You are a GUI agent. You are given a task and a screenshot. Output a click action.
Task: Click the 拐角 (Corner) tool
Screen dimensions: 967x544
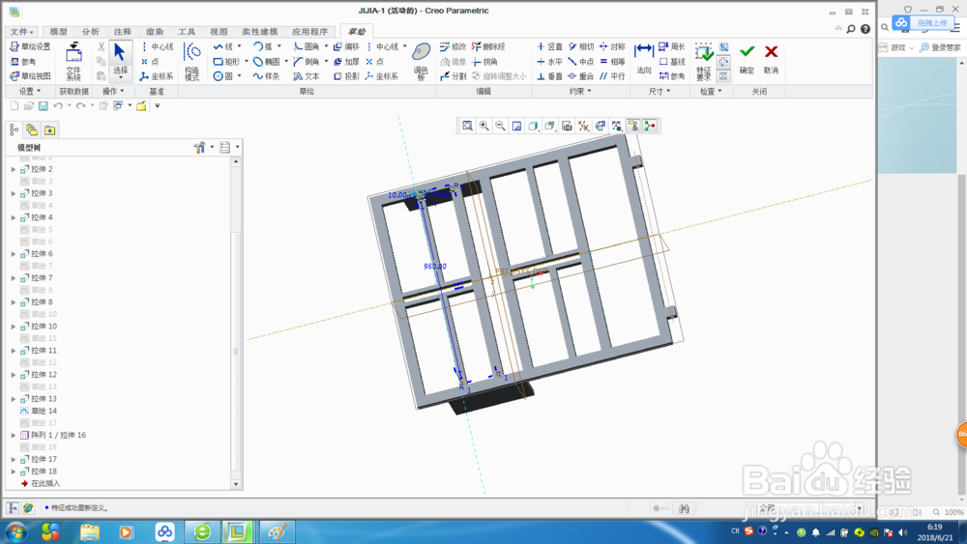(x=484, y=62)
